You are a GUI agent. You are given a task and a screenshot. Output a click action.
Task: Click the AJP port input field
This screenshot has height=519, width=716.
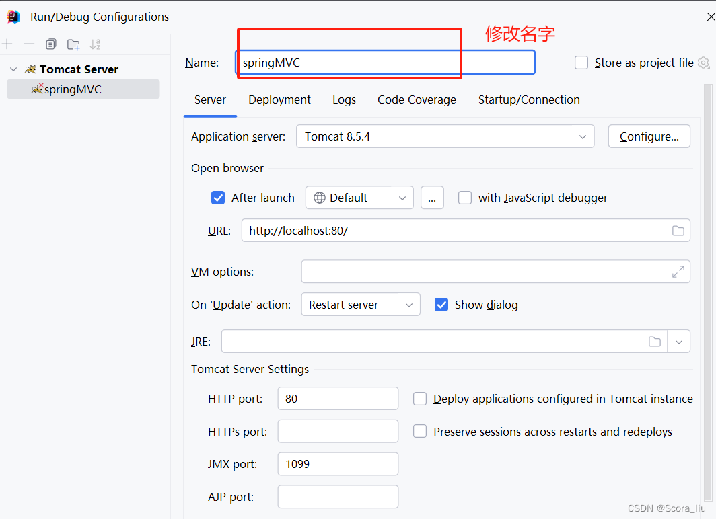tap(338, 497)
